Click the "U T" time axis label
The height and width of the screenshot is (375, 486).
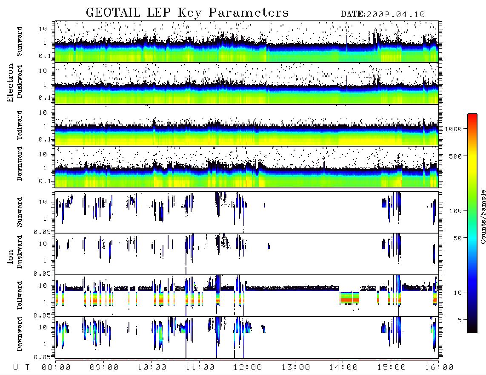tap(22, 367)
